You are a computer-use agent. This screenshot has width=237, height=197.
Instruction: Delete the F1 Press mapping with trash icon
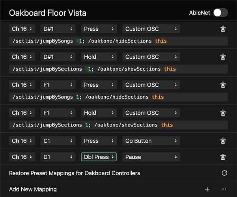click(x=223, y=85)
